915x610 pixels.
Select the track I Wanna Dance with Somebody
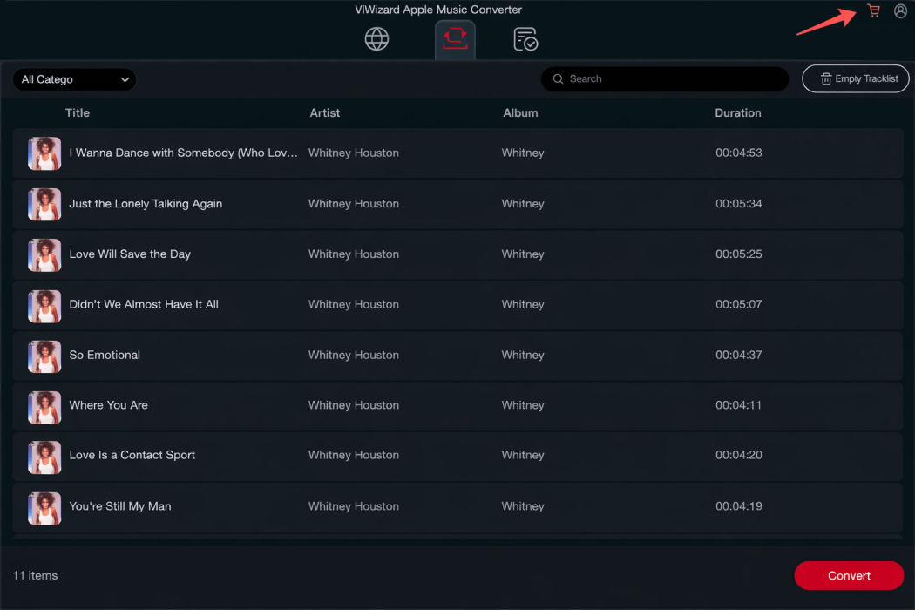coord(183,152)
